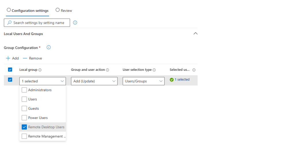Click the Remove button
Viewport: 294px width, 162px height.
(32, 58)
